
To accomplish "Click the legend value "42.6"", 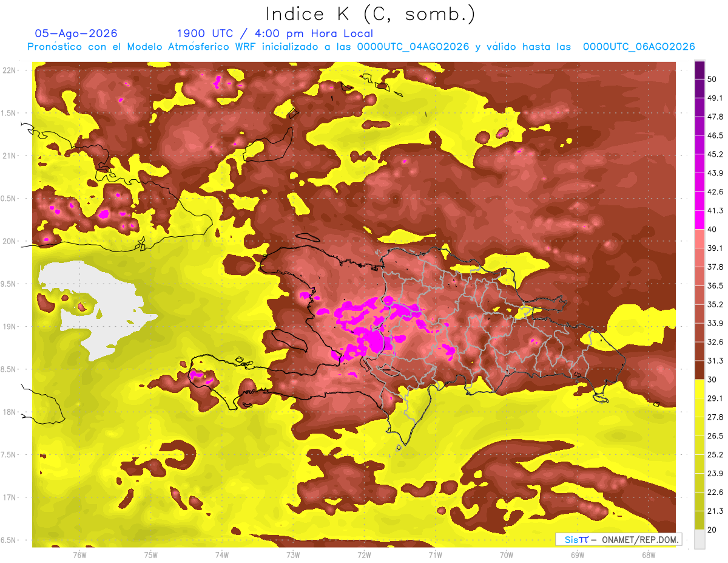I will (715, 191).
